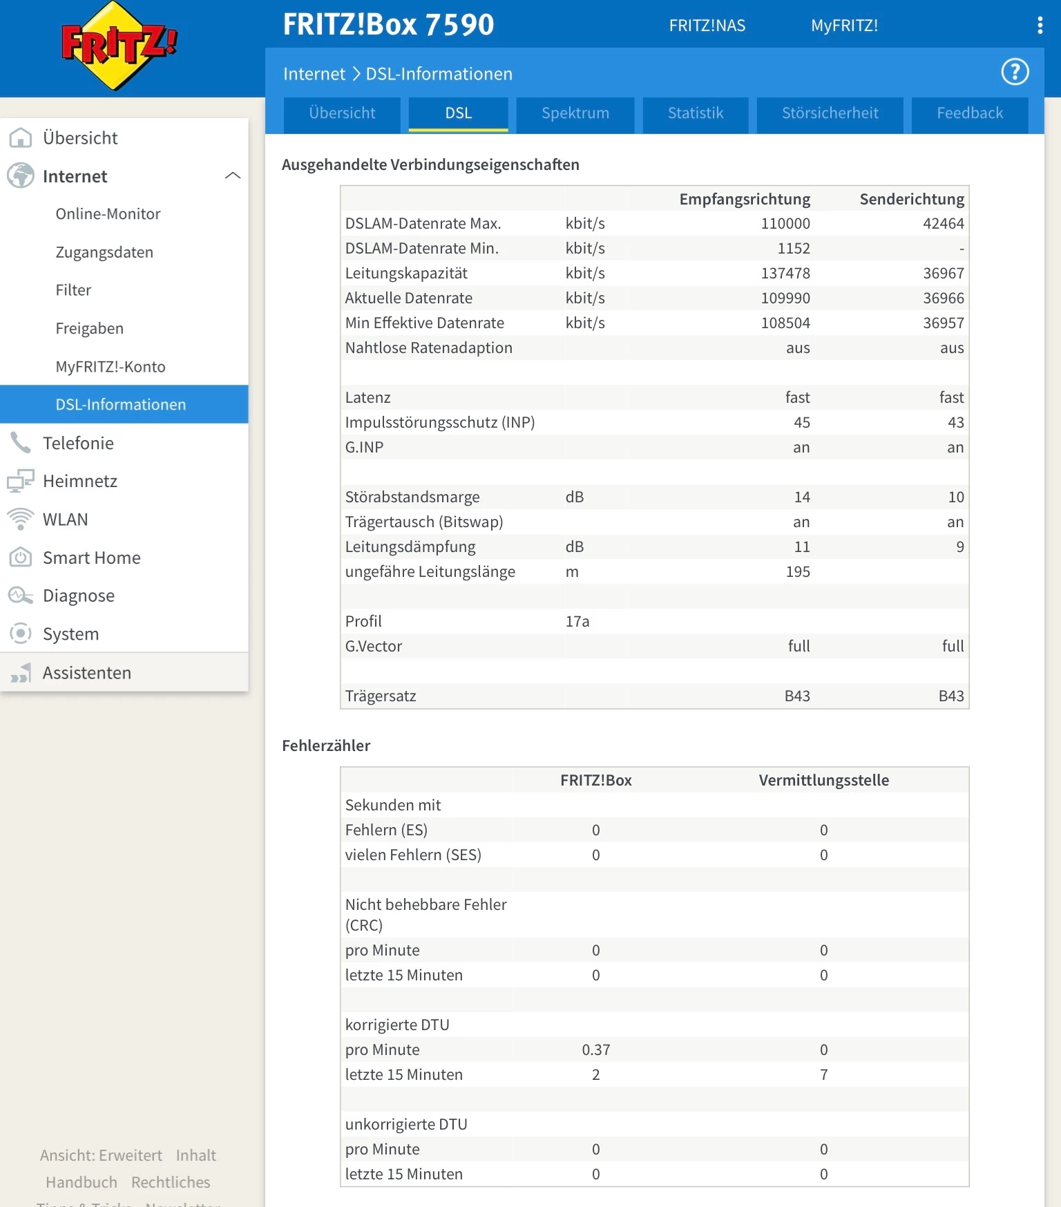
Task: Open Filter submenu item
Action: click(x=124, y=290)
